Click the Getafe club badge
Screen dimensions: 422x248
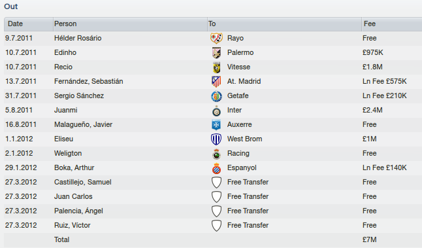click(x=216, y=96)
